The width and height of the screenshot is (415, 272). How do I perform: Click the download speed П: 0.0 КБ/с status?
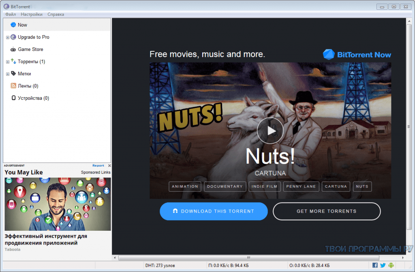229,266
